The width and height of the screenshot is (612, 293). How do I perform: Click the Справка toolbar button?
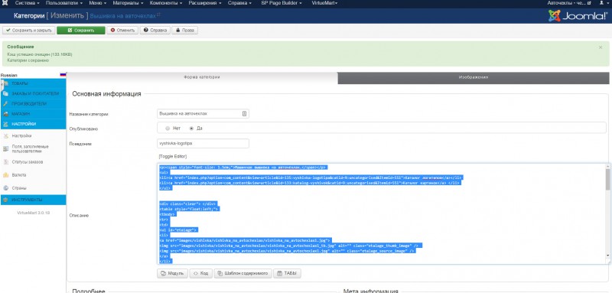(155, 31)
